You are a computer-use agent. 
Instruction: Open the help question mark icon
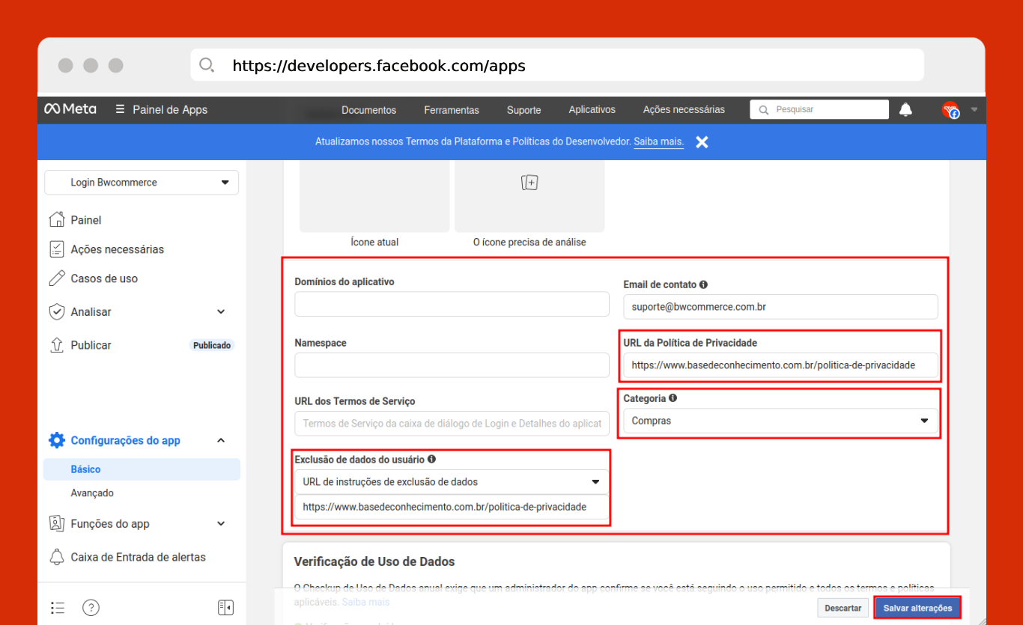click(x=91, y=608)
